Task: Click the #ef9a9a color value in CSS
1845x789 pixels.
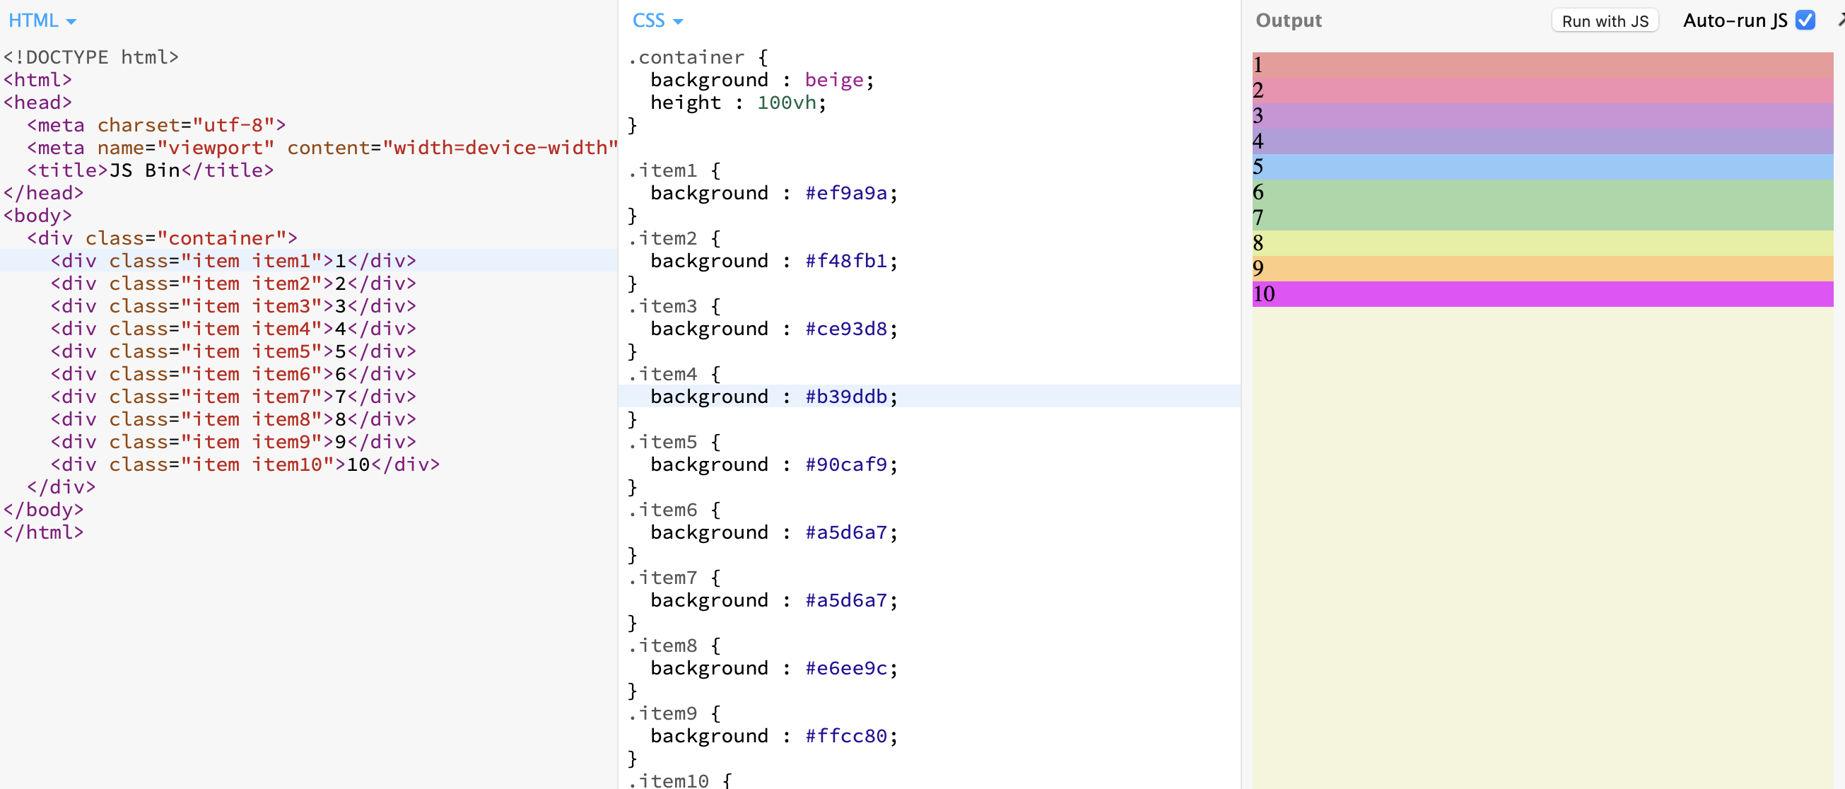Action: click(846, 193)
